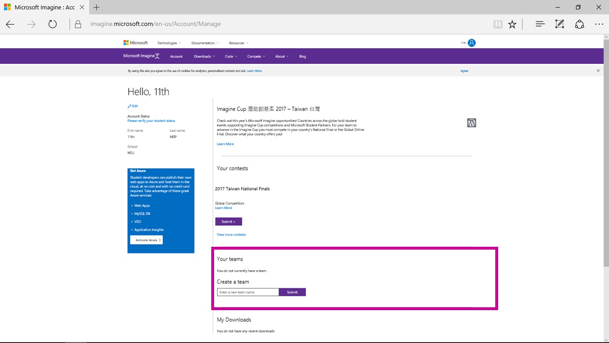Click Agree on the cookie notice
This screenshot has width=609, height=343.
click(x=464, y=71)
